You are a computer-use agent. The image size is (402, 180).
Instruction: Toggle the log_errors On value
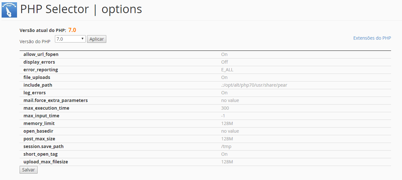click(x=224, y=93)
